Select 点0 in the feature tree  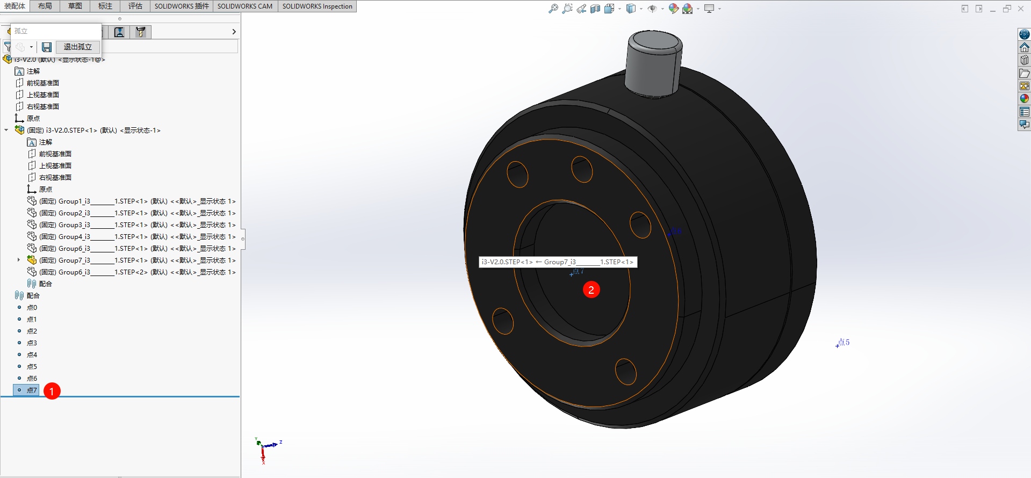click(x=32, y=307)
